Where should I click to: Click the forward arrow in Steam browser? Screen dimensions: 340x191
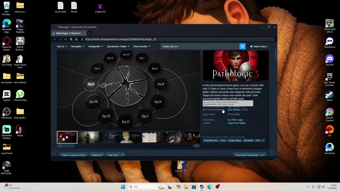60,39
